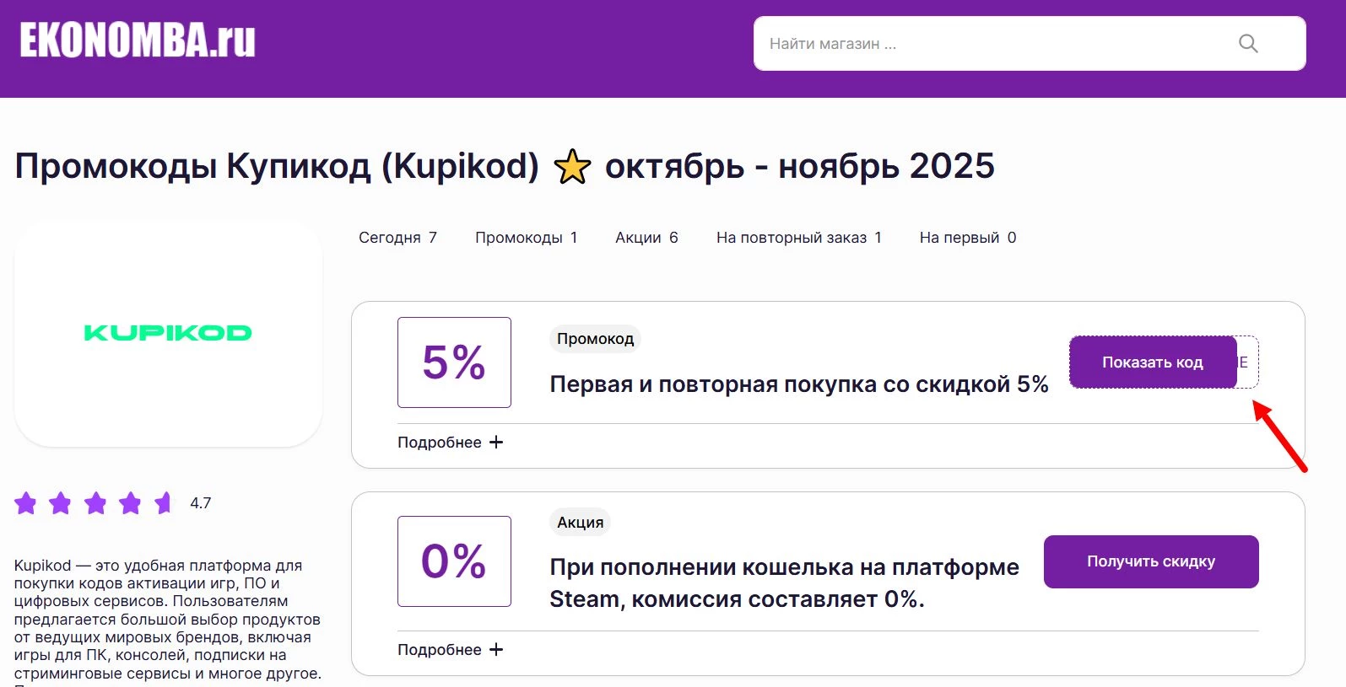This screenshot has height=687, width=1346.
Task: Click the green Kupikod store logo
Action: click(x=168, y=333)
